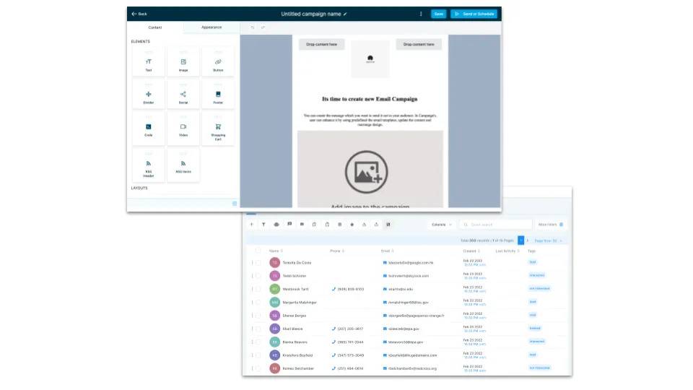Click the add image placeholder in campaign
693x390 pixels.
point(370,169)
